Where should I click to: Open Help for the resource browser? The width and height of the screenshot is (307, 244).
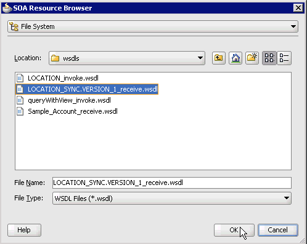tap(24, 230)
